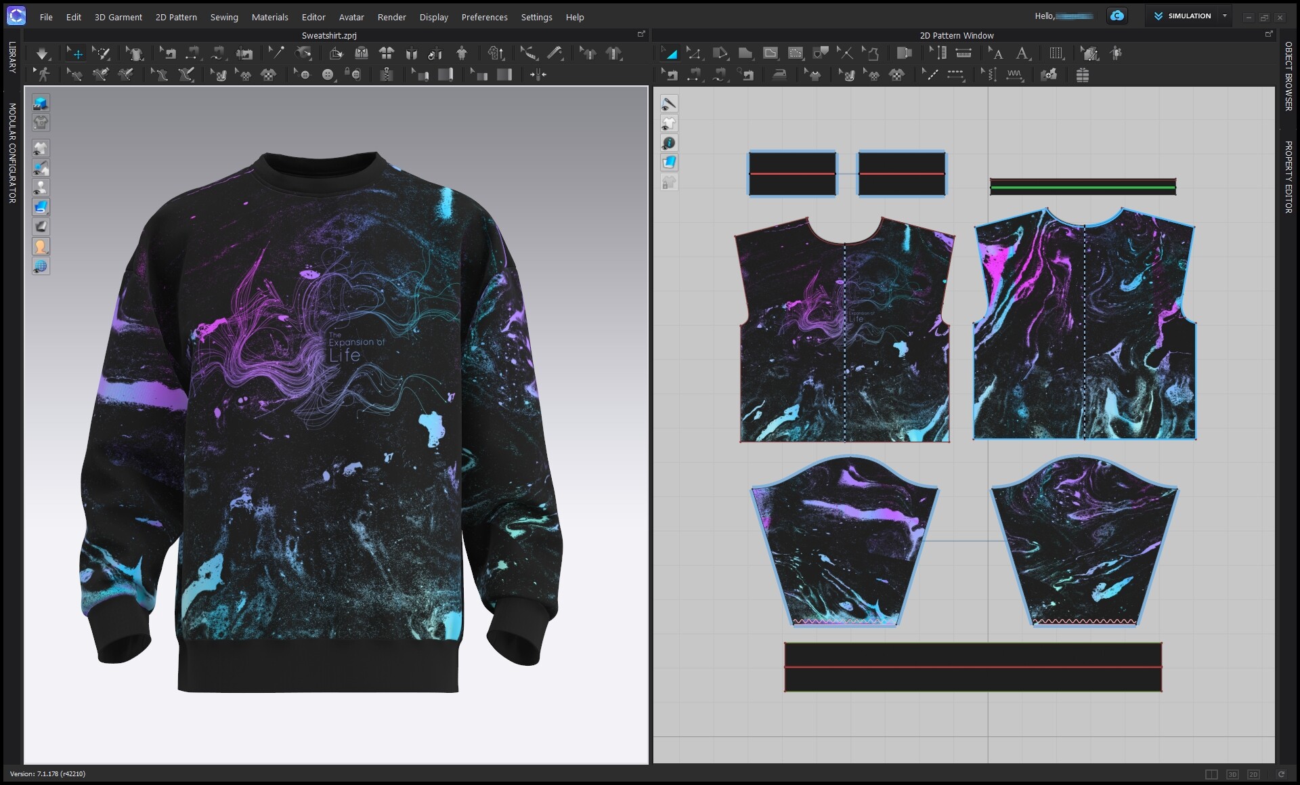Select the Transform Pattern tool in the 2D window

pos(671,53)
